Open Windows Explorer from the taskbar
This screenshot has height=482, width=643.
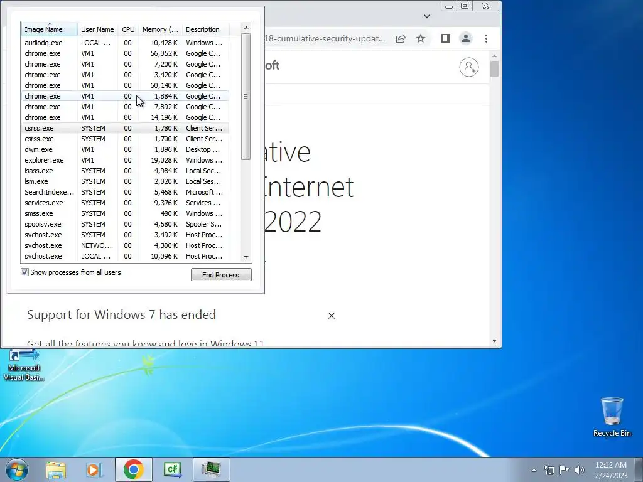click(56, 469)
